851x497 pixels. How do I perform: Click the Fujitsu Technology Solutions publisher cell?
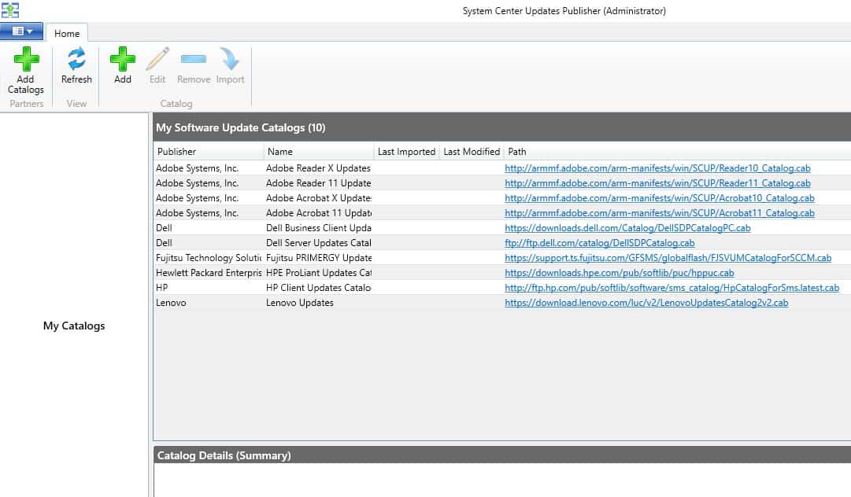point(209,258)
